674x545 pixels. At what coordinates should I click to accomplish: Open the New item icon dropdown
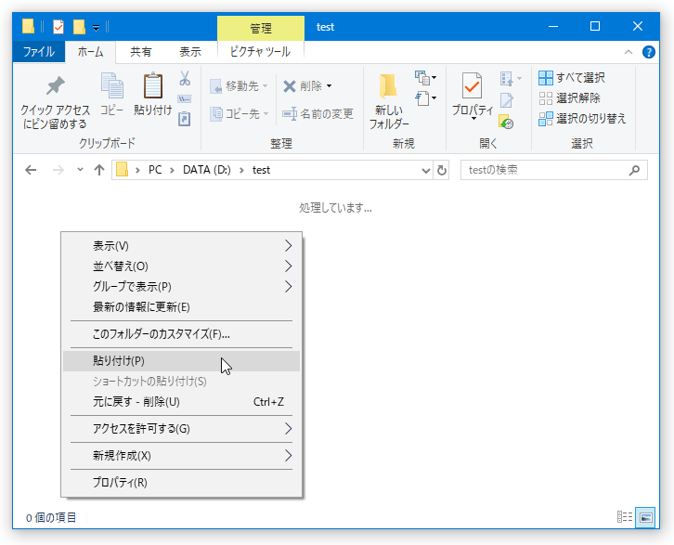(425, 78)
